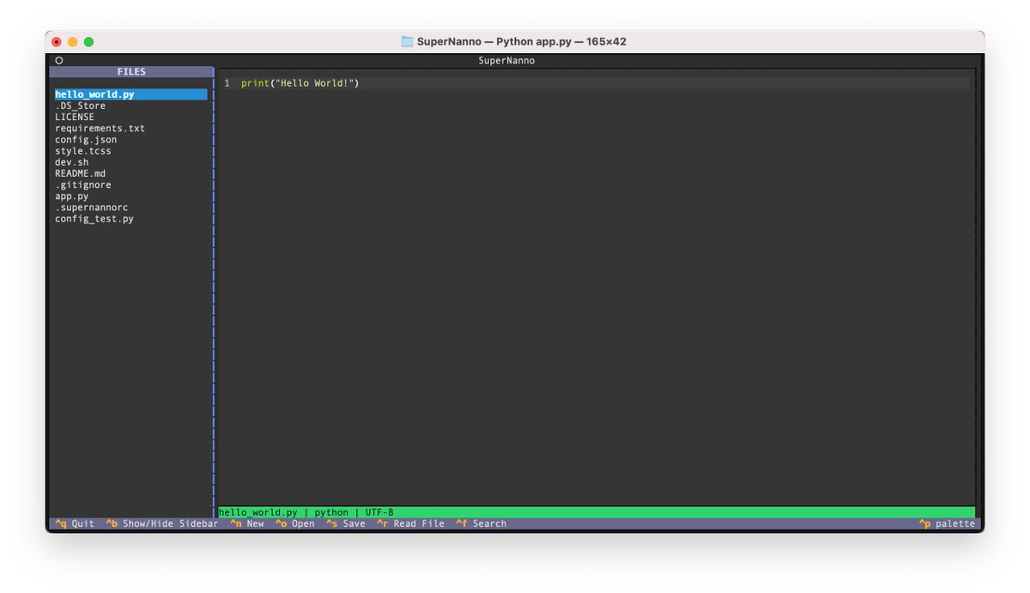Viewport: 1030px width, 593px height.
Task: Click hello_world.py in the green status bar
Action: point(258,512)
